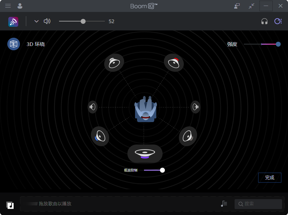
Task: Toggle the rear right speaker
Action: coord(188,136)
